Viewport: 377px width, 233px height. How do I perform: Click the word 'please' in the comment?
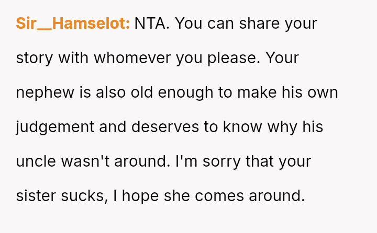(232, 58)
